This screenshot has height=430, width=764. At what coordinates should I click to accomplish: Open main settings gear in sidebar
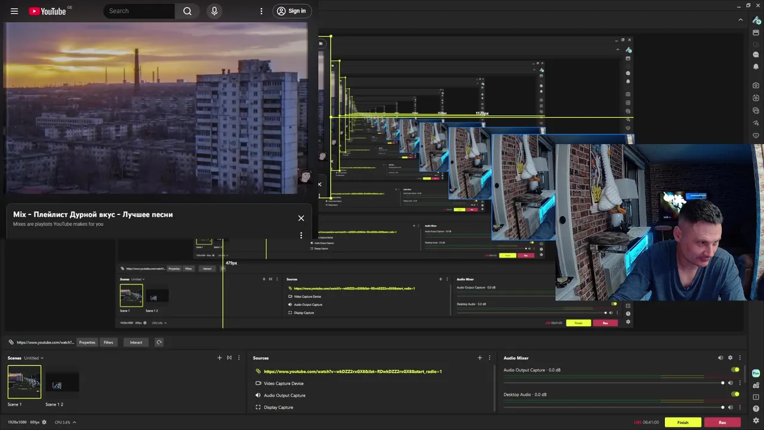point(756,421)
